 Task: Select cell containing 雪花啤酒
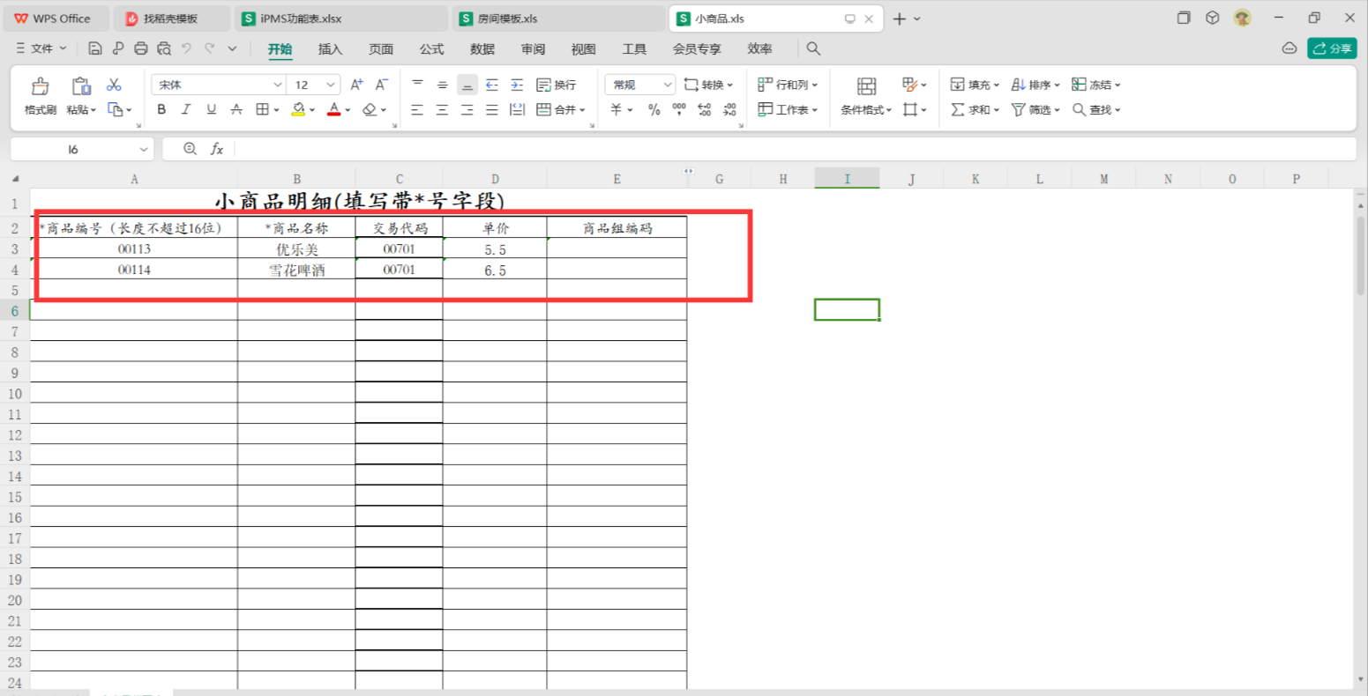point(296,270)
